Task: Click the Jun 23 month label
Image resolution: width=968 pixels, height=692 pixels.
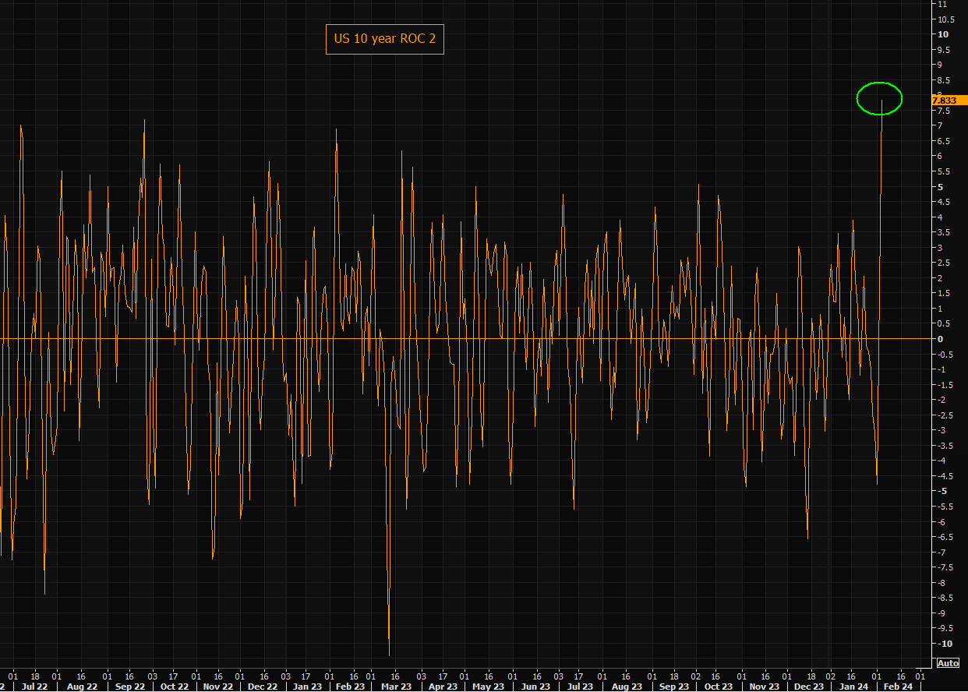Action: [x=535, y=687]
